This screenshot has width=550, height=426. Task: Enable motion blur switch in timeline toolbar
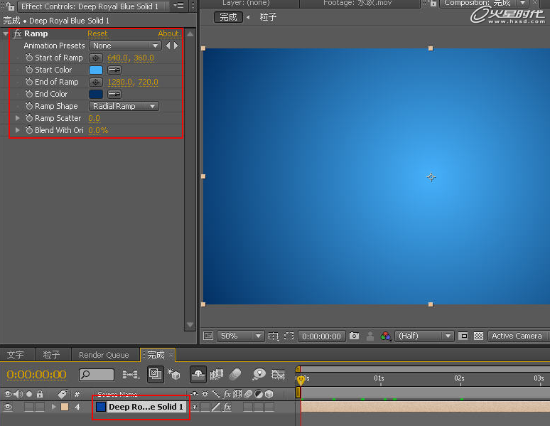pos(236,374)
